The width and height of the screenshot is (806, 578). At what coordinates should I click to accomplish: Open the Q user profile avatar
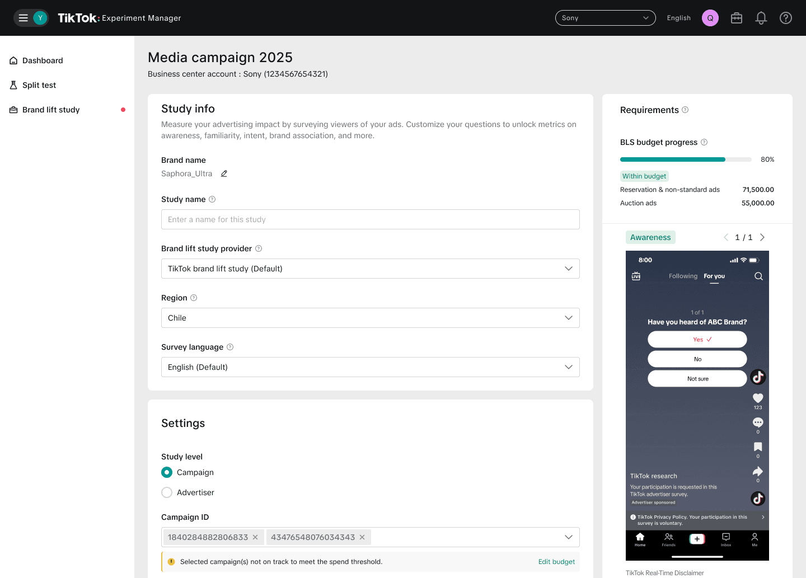tap(710, 18)
